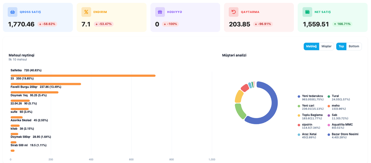Click the return arrow icon on Qaytarma card
371x163 pixels.
tap(233, 12)
